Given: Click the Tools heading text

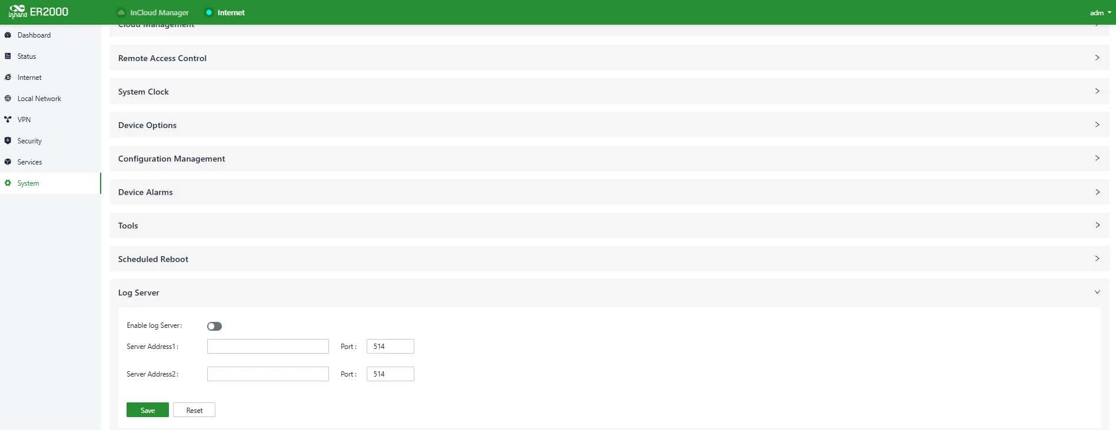Looking at the screenshot, I should point(128,226).
